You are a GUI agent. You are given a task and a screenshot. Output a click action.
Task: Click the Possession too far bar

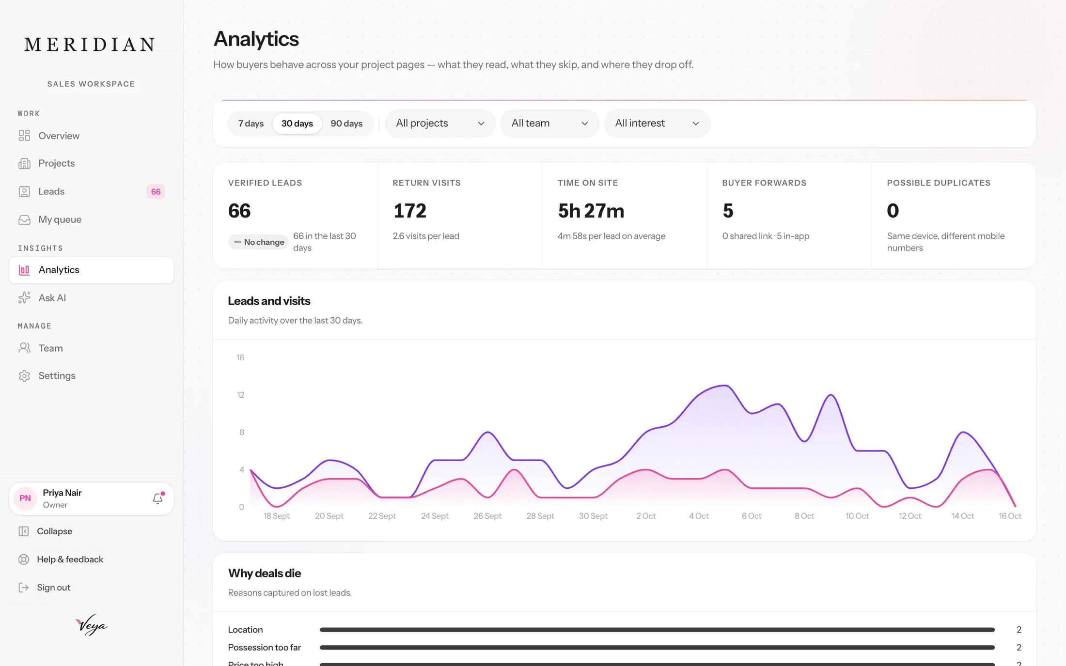(x=657, y=648)
